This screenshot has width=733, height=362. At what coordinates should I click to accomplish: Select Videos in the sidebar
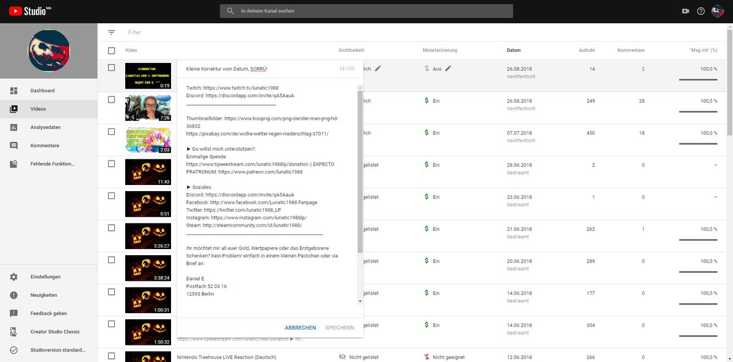(49, 109)
